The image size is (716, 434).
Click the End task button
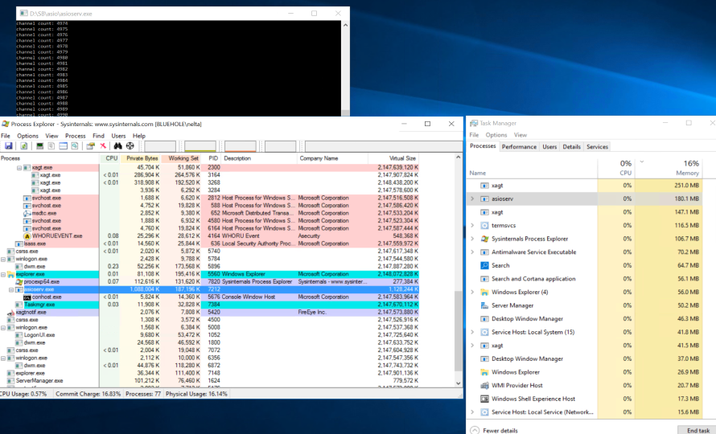[697, 430]
